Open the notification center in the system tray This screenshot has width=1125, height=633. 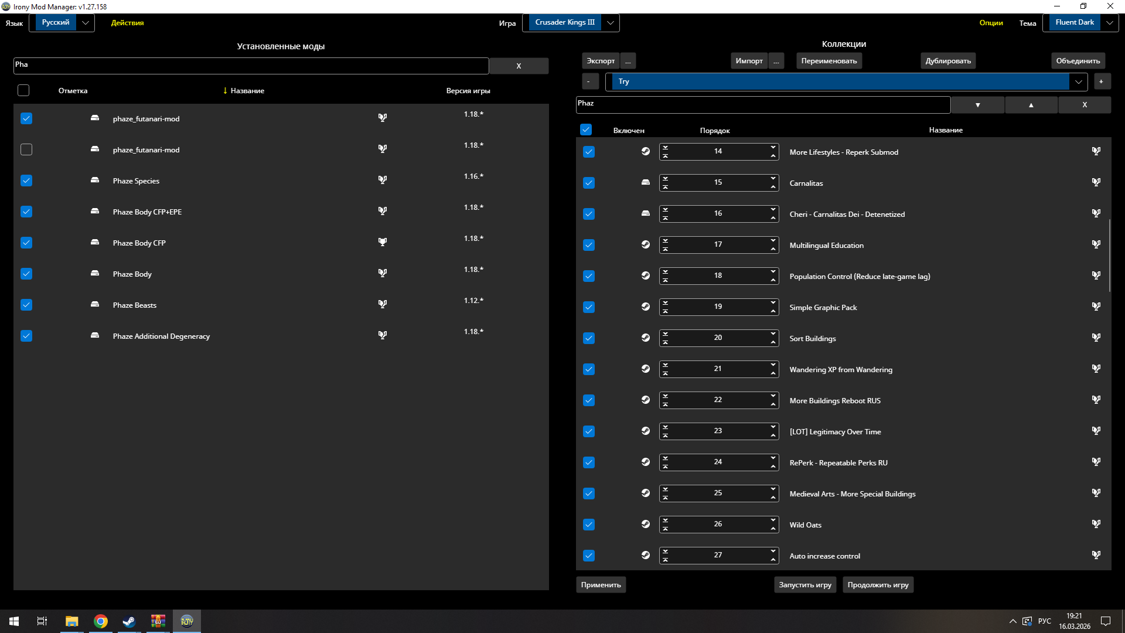pos(1106,621)
